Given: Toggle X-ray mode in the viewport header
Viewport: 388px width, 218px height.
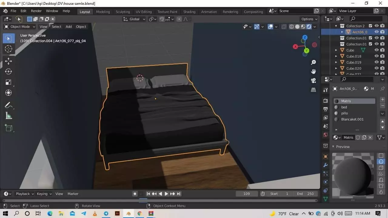Looking at the screenshot, I should point(284,27).
